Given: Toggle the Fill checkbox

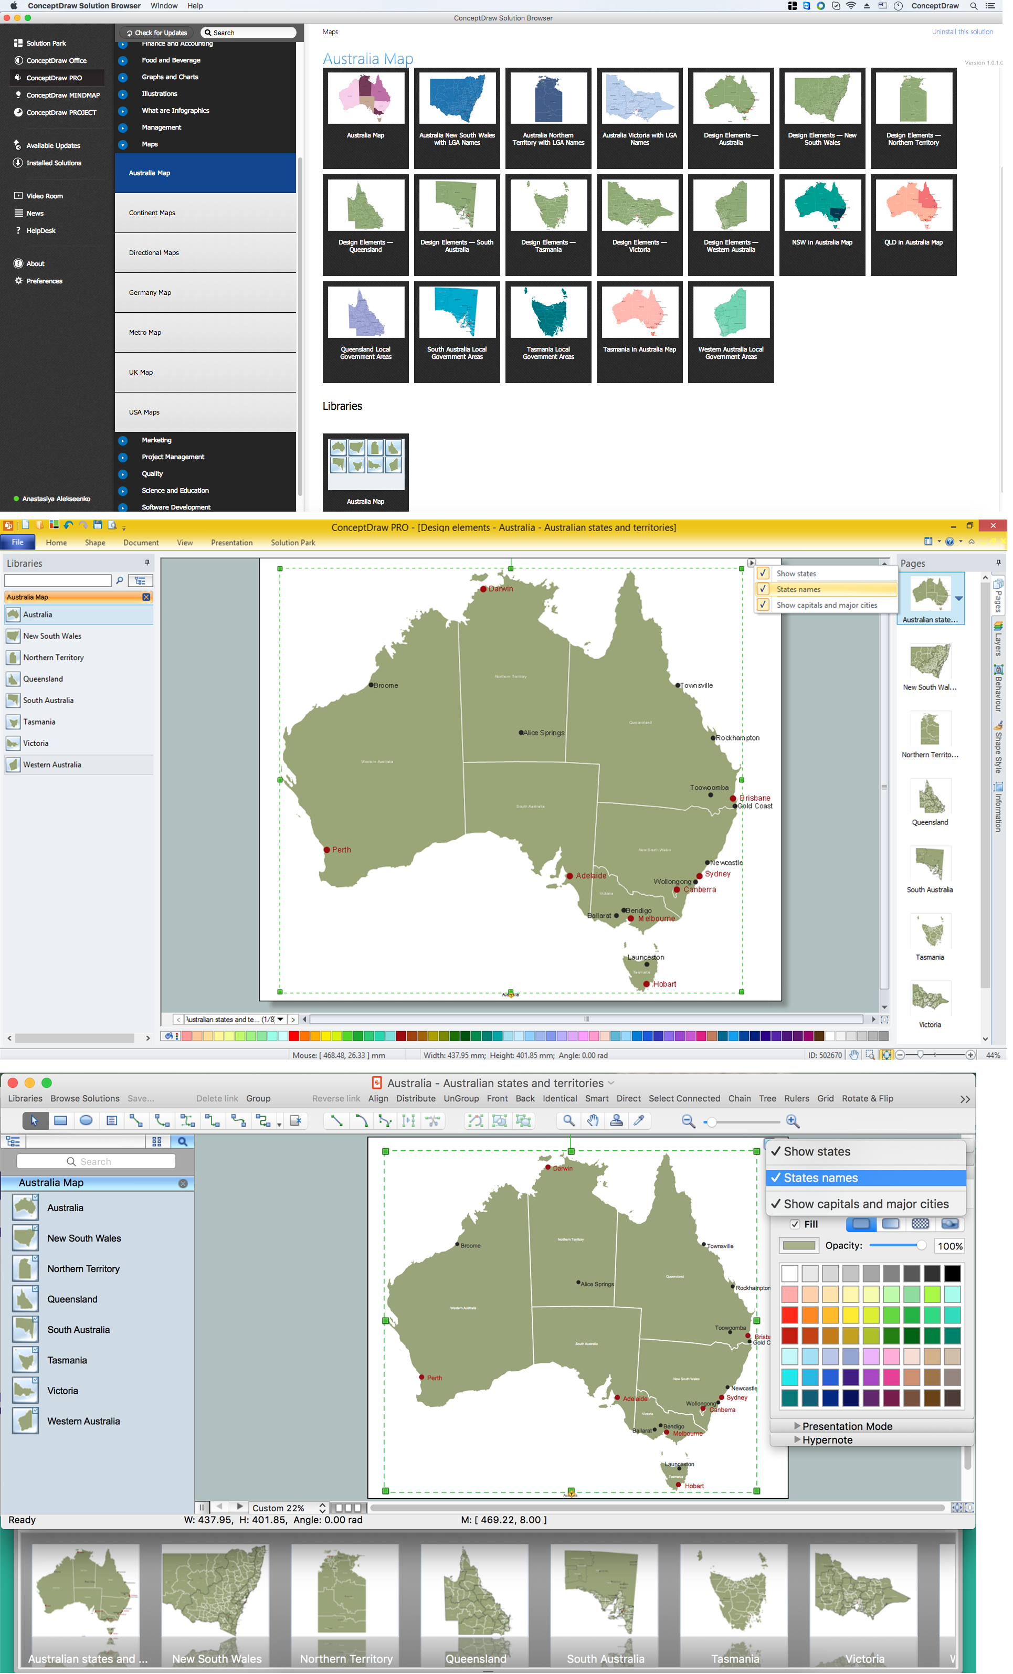Looking at the screenshot, I should 794,1224.
